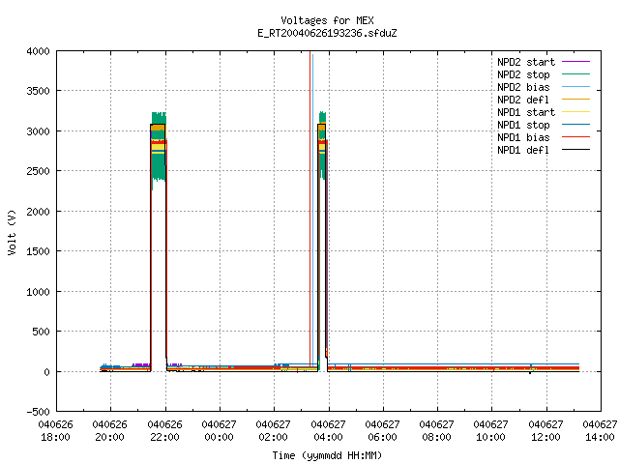
Task: Click the 3000 y-axis tick value
Action: (x=39, y=131)
